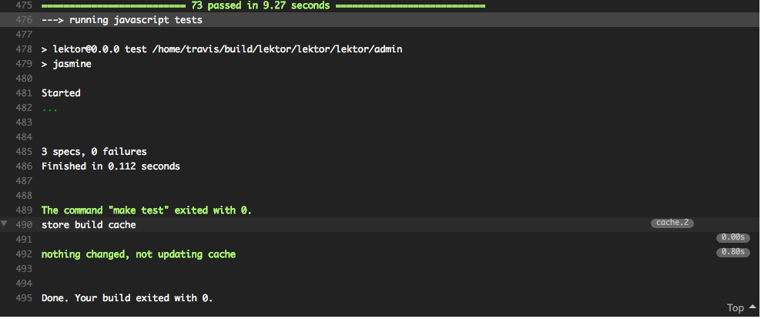The height and width of the screenshot is (319, 761).
Task: Select line number 475
Action: [x=23, y=5]
